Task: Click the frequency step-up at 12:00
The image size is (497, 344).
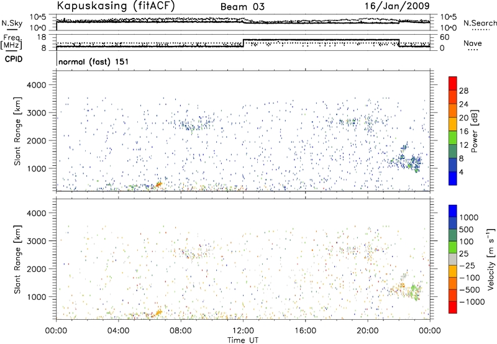Action: (x=243, y=43)
